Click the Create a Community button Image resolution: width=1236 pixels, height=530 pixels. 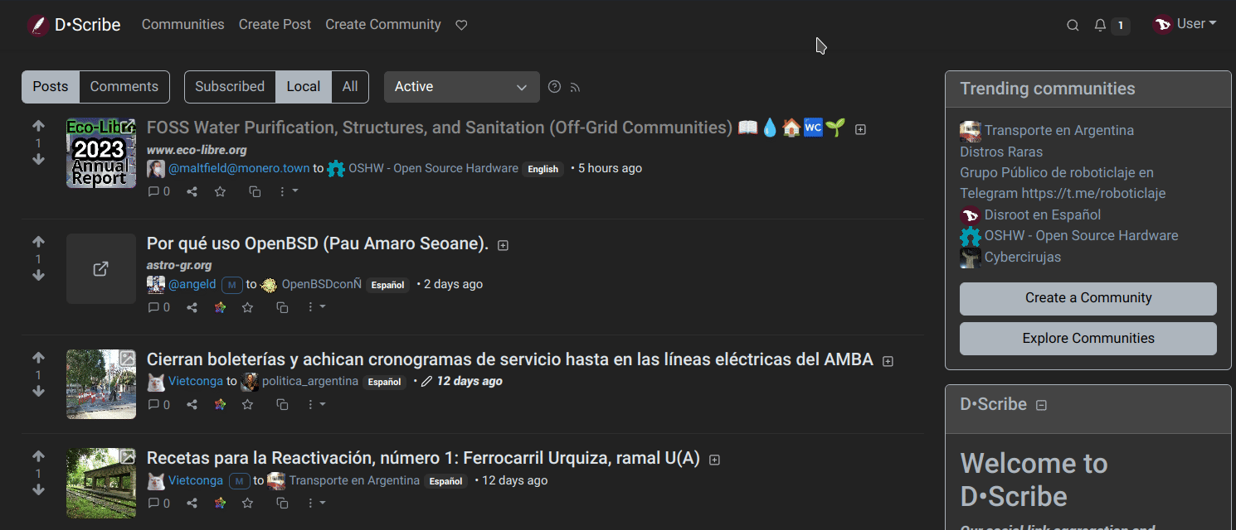(1088, 298)
